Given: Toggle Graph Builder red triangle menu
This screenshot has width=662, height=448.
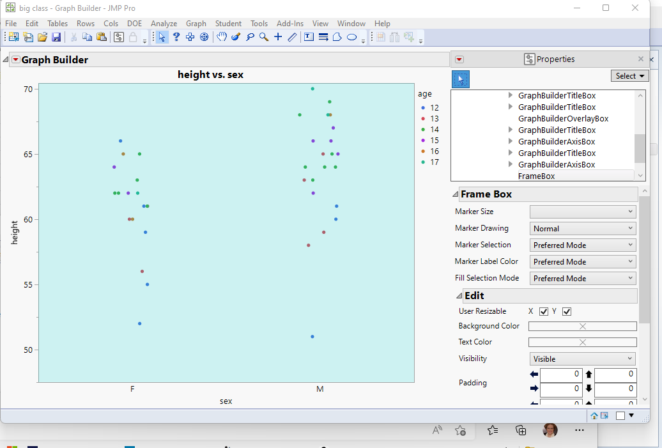Looking at the screenshot, I should coord(16,60).
